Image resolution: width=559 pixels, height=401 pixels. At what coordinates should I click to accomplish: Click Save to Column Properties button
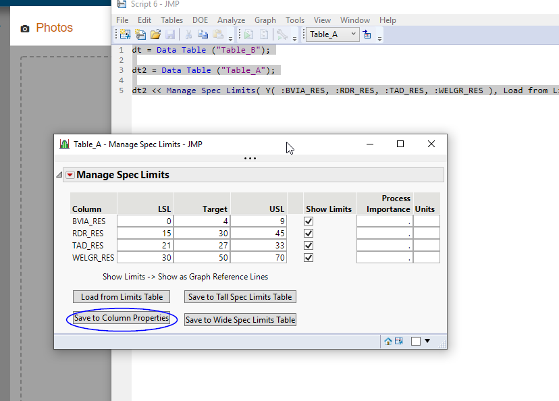pyautogui.click(x=122, y=318)
